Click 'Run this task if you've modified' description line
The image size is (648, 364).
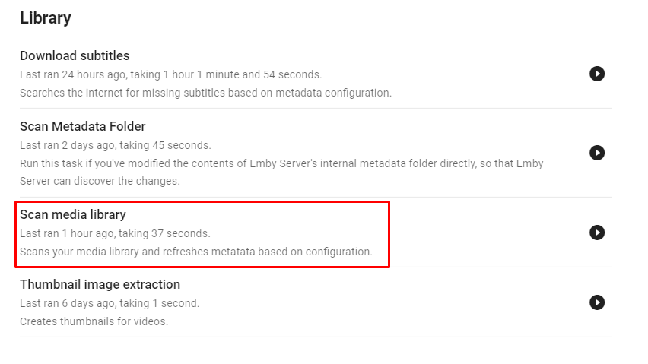coord(281,163)
